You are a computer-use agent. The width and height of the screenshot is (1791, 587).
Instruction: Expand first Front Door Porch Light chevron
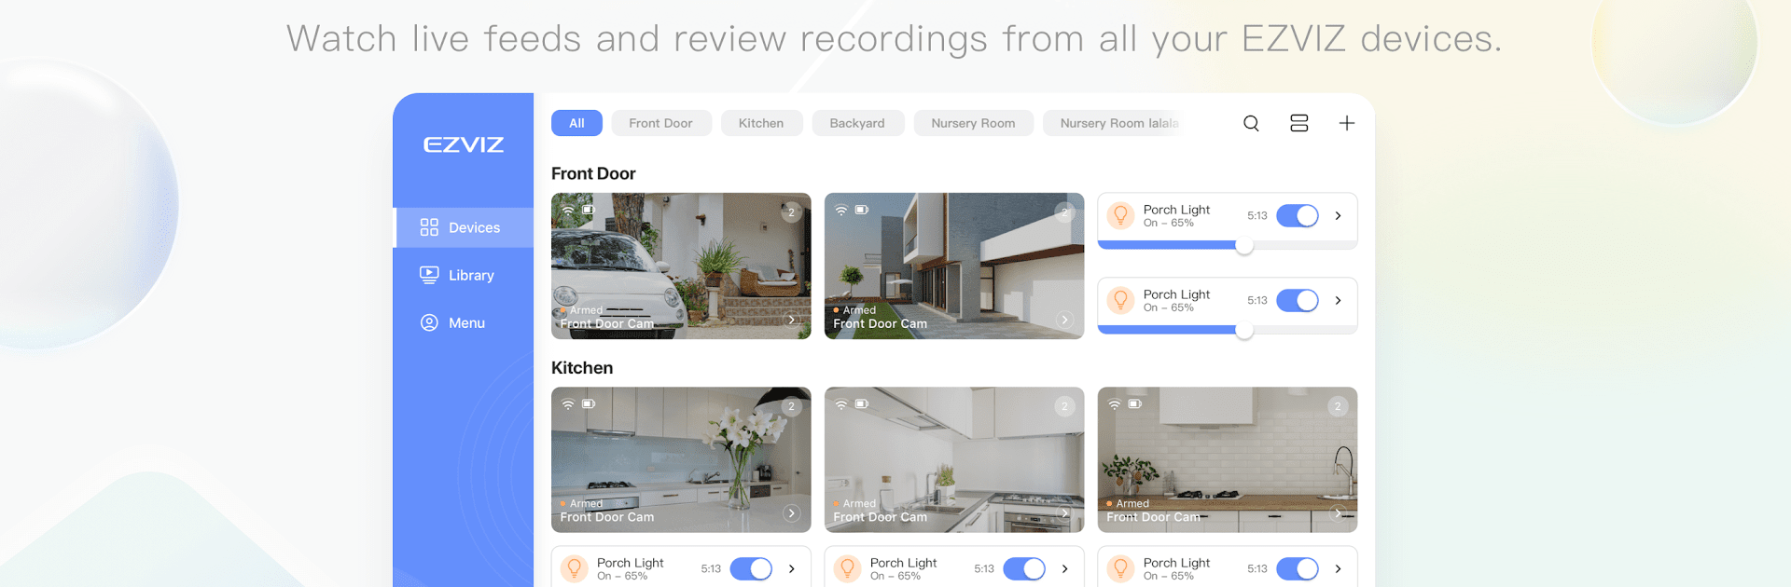point(1339,216)
